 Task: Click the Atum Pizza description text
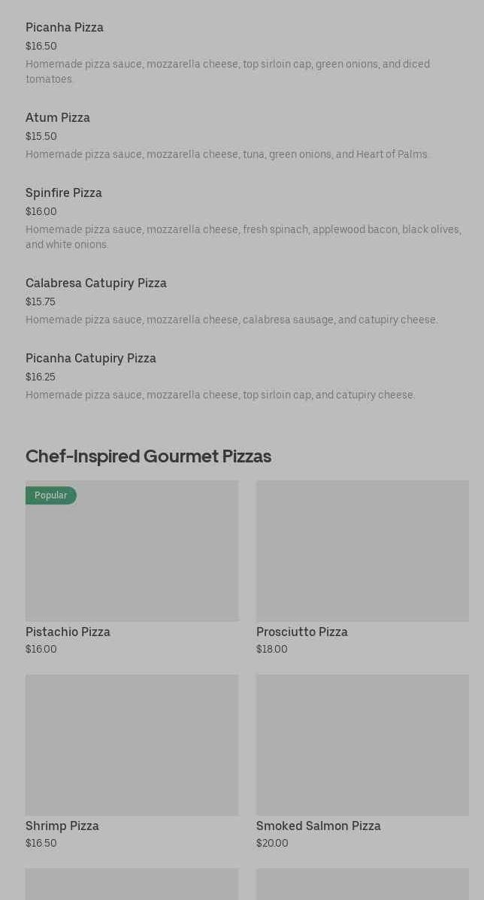pyautogui.click(x=227, y=155)
